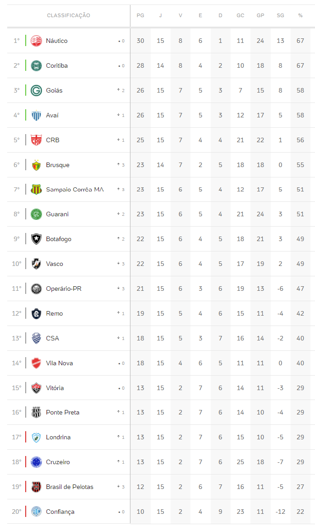Click the Confiança row points value
This screenshot has width=315, height=526.
[x=140, y=512]
